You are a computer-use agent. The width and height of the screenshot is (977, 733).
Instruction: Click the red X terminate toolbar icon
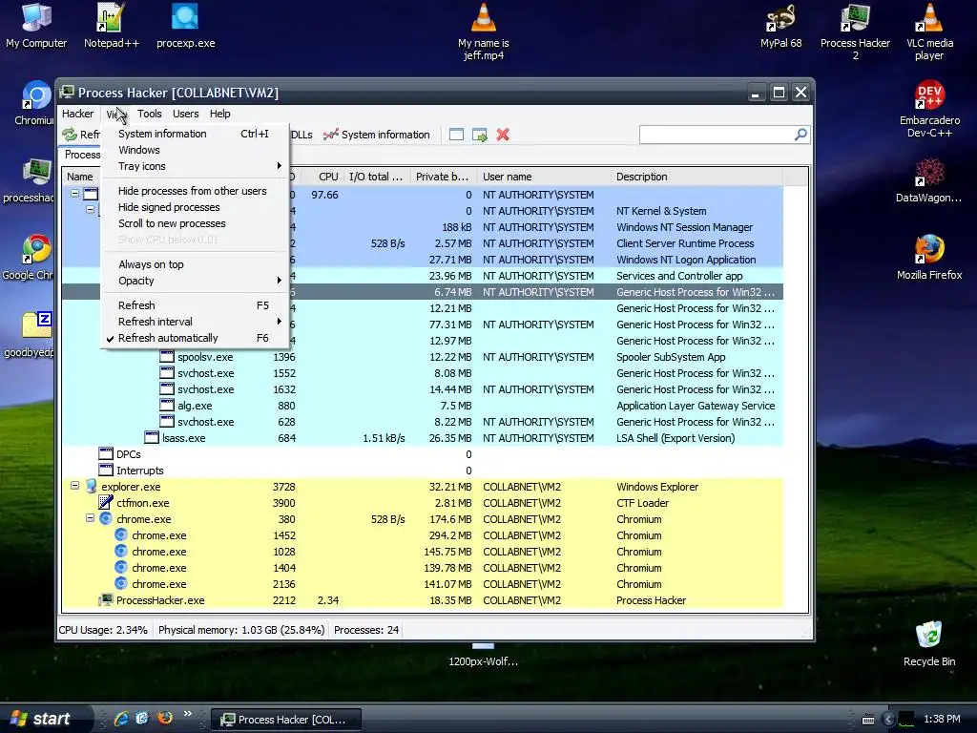[x=503, y=135]
